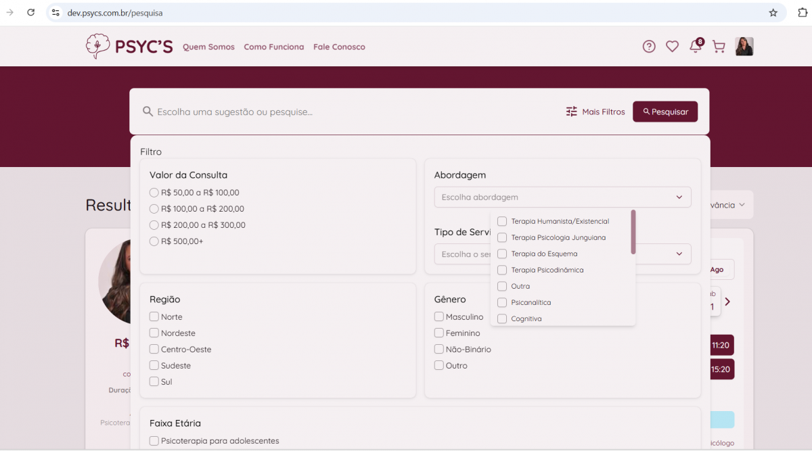Click the Mais Filtros sliders icon
Viewport: 812px width, 451px height.
tap(572, 112)
